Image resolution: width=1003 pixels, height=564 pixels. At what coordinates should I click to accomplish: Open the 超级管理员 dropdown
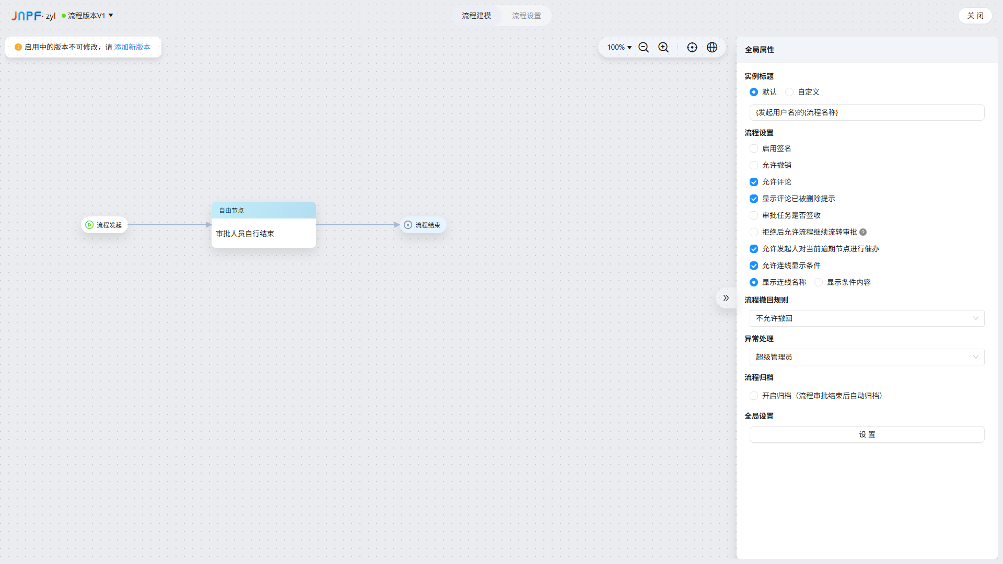coord(867,357)
